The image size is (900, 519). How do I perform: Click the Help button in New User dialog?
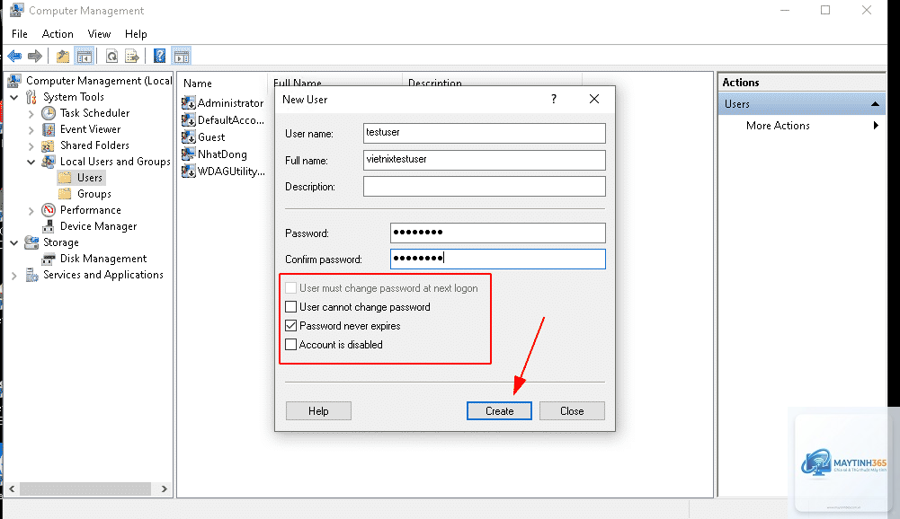coord(318,410)
